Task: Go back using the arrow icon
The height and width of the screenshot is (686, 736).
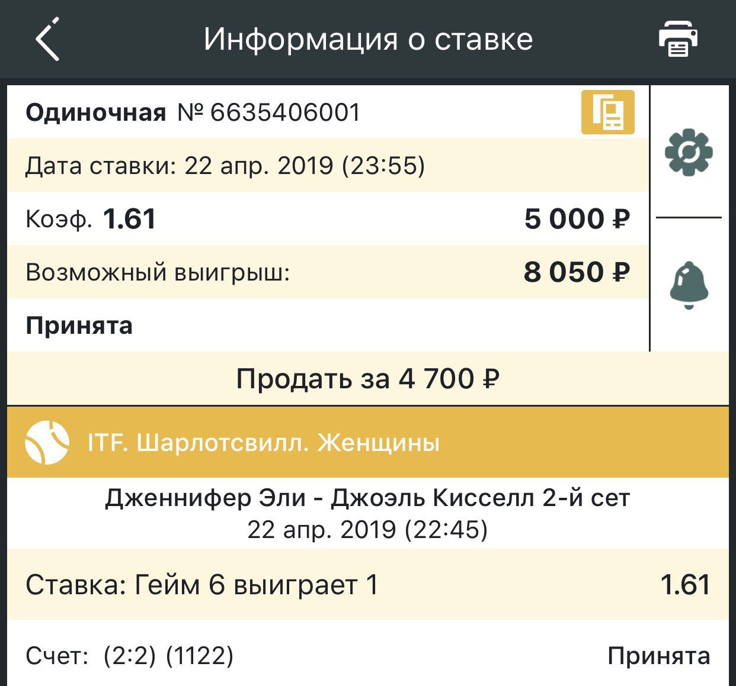Action: click(x=47, y=40)
